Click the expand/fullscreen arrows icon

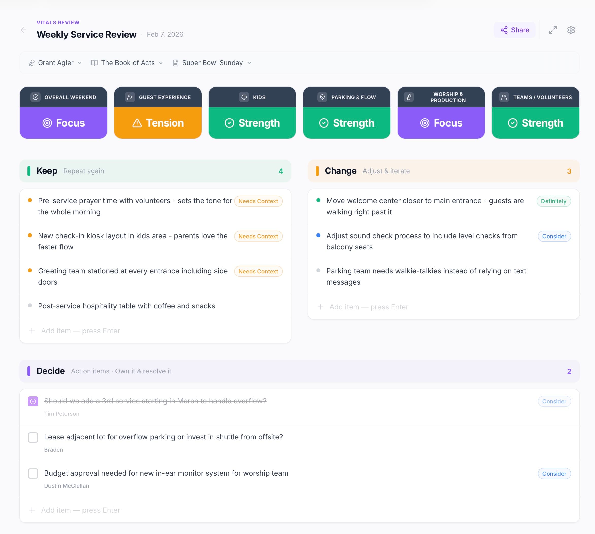tap(553, 30)
